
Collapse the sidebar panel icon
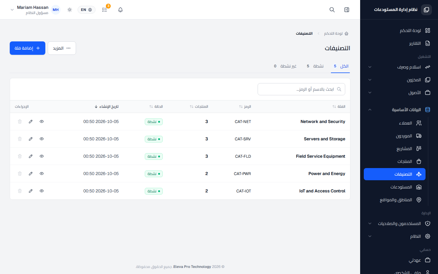pyautogui.click(x=347, y=10)
